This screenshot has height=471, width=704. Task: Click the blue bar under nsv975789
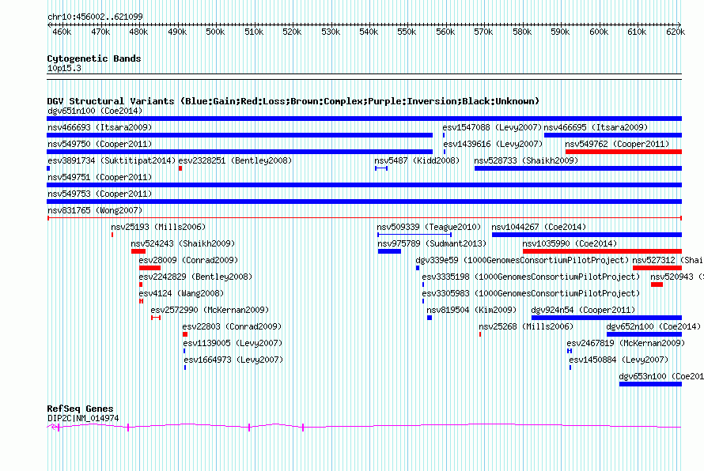pyautogui.click(x=389, y=251)
